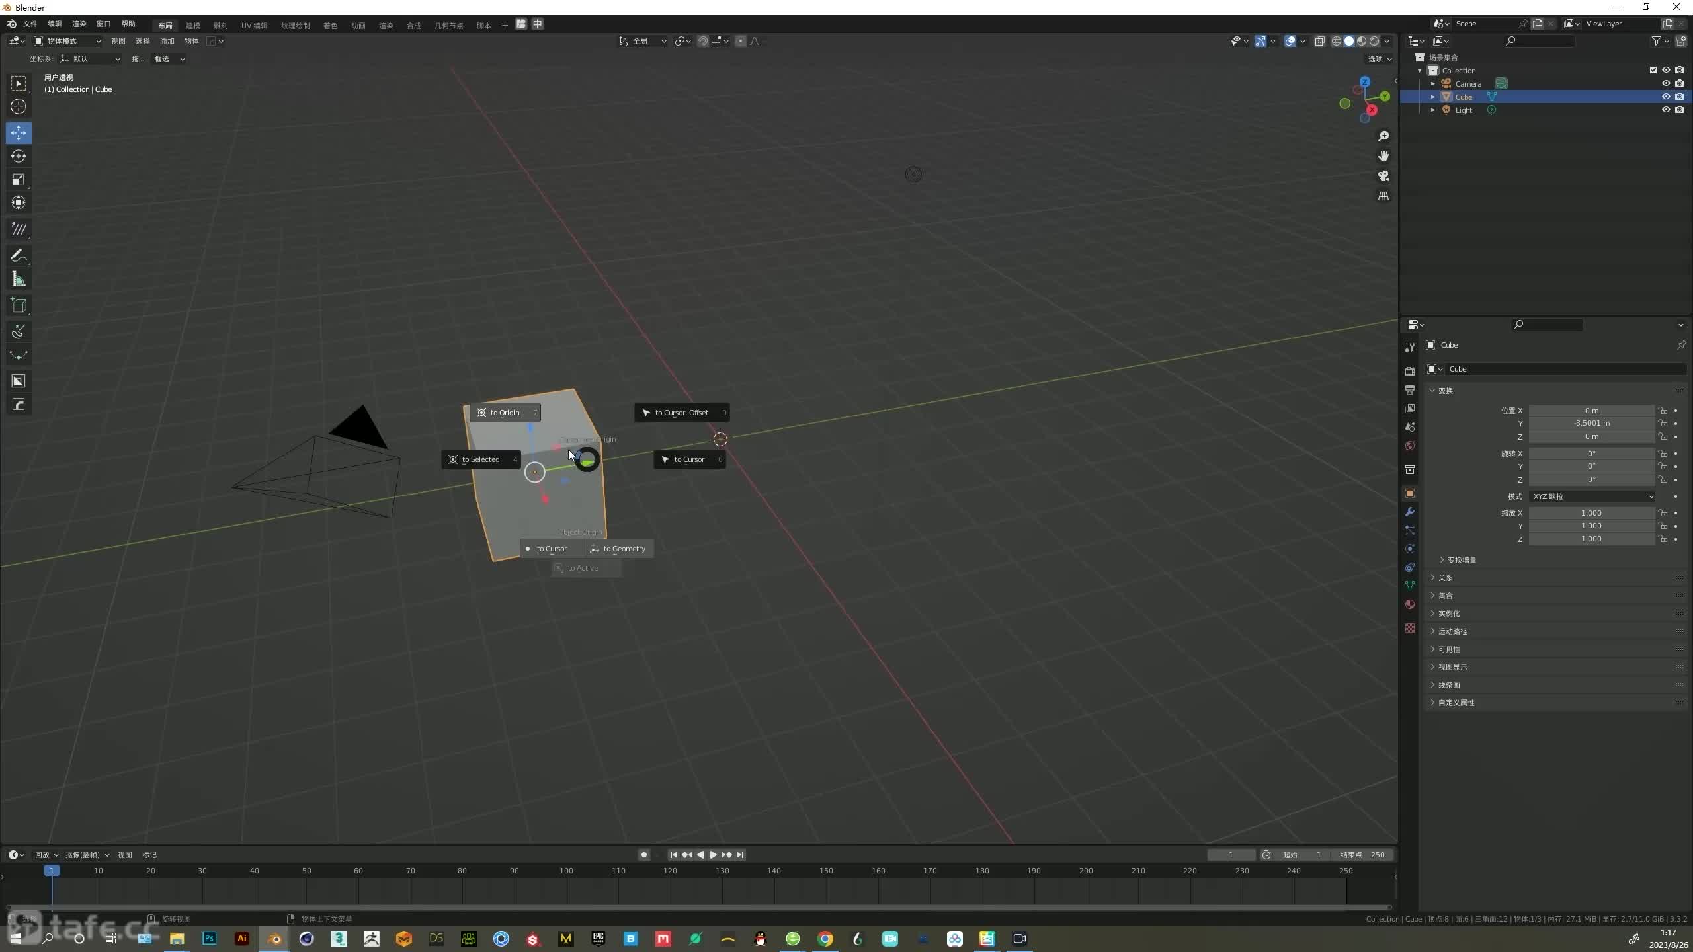Click the outliner search field

coord(1540,41)
